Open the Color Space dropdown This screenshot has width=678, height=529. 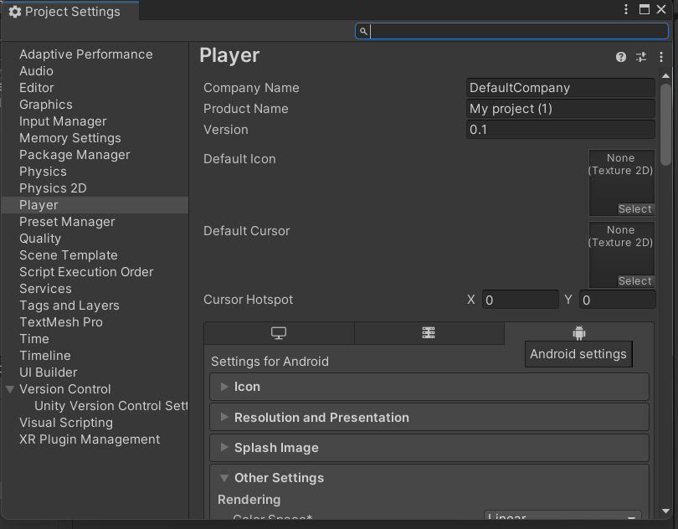(x=562, y=516)
